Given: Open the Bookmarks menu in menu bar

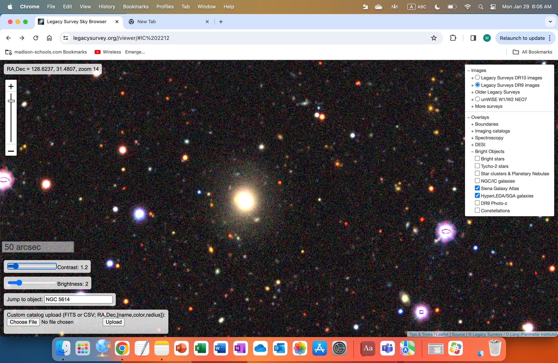Looking at the screenshot, I should [x=135, y=6].
